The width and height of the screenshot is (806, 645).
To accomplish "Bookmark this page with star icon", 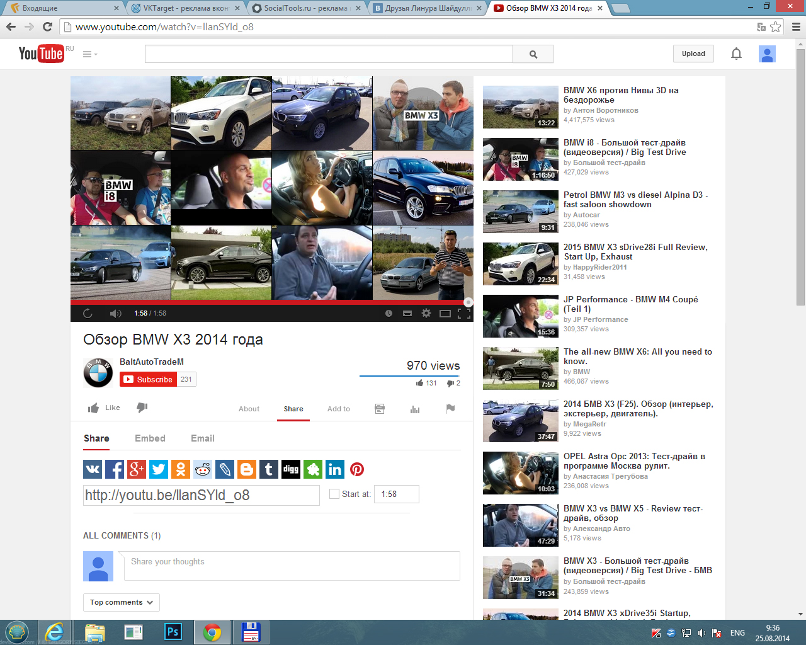I will click(x=776, y=27).
